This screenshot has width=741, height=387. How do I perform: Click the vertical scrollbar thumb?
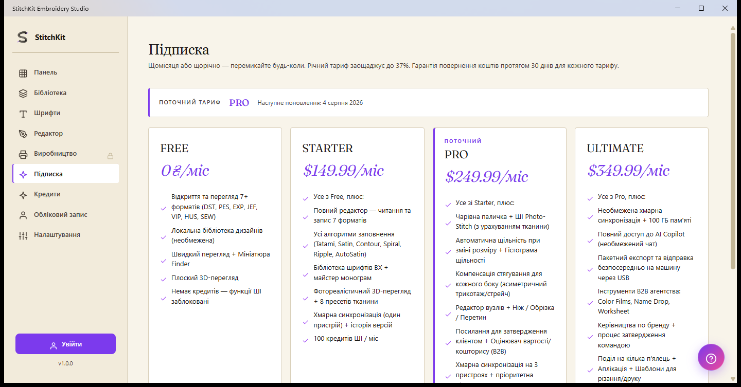[733, 151]
